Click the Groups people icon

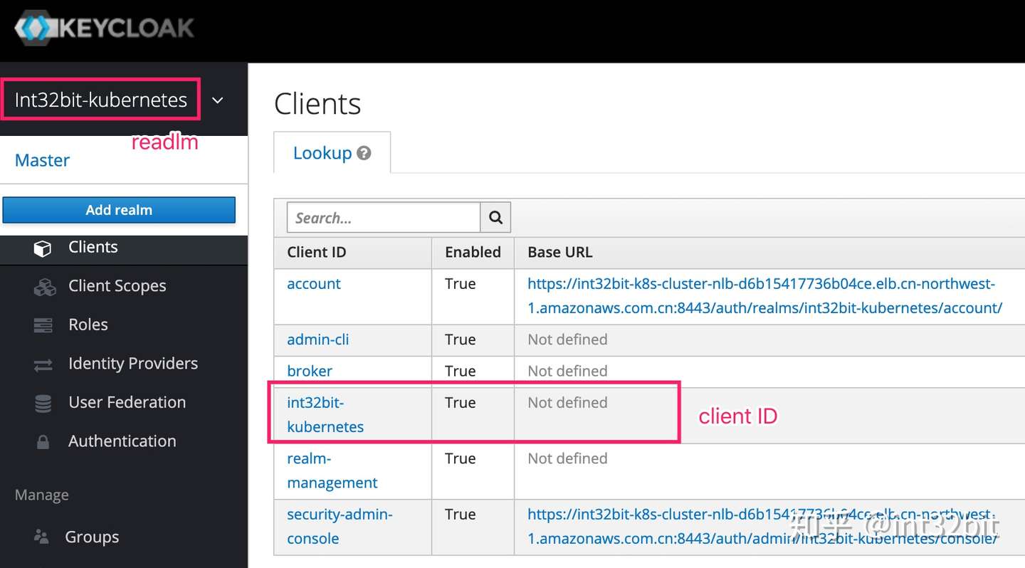click(42, 537)
